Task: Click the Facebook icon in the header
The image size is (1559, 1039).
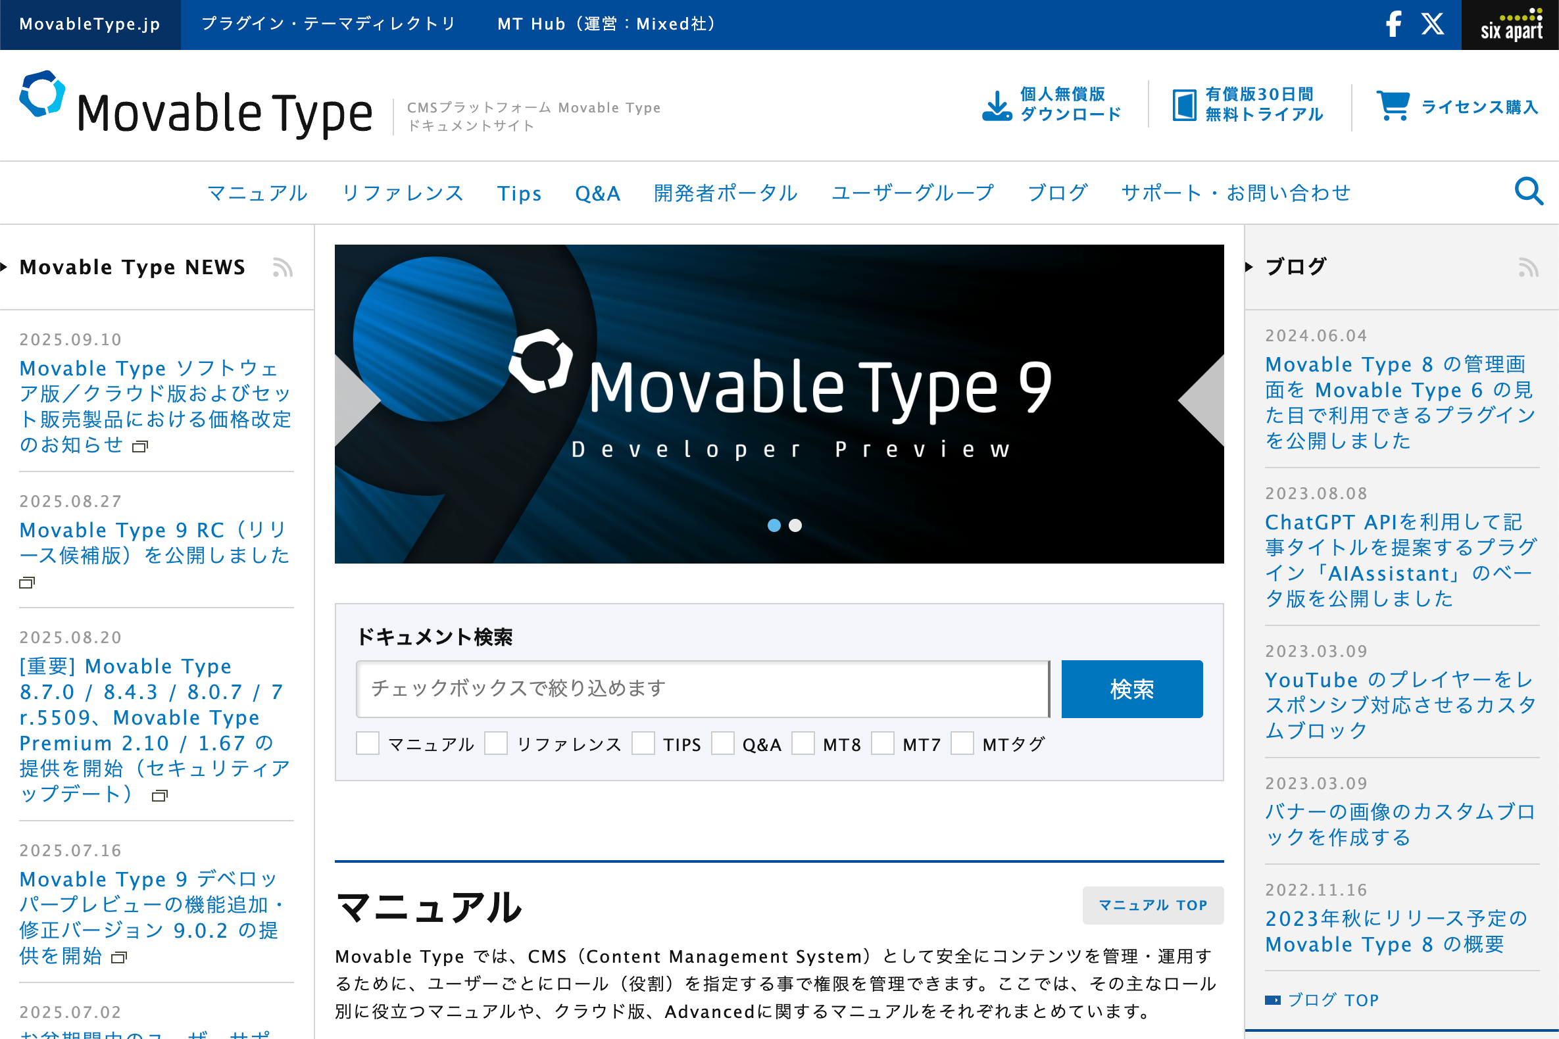Action: point(1393,24)
